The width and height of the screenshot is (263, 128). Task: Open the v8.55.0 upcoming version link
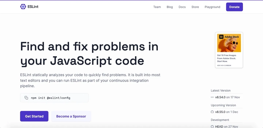[220, 112]
